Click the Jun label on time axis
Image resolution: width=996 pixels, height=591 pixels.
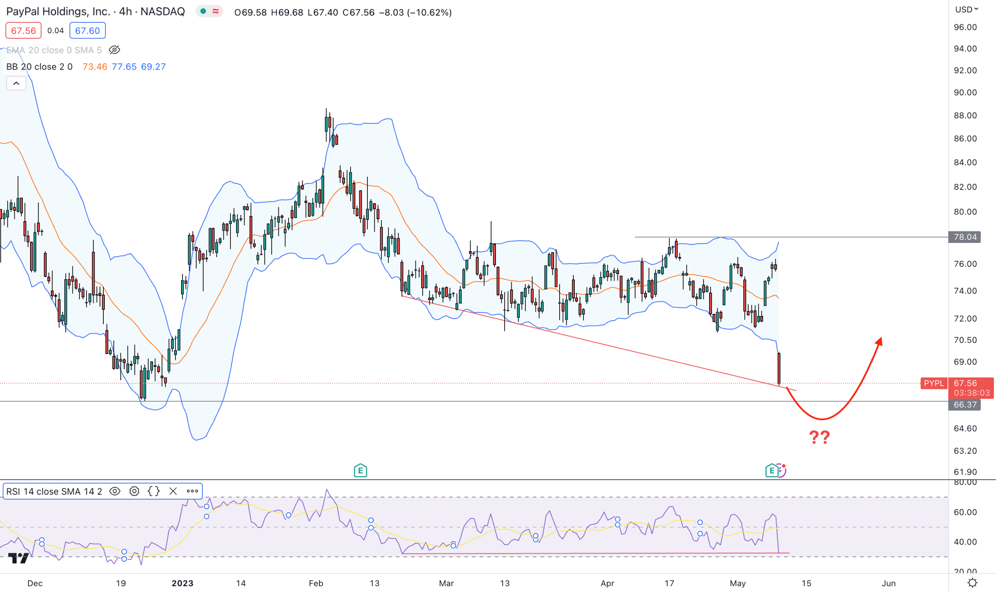(x=889, y=583)
